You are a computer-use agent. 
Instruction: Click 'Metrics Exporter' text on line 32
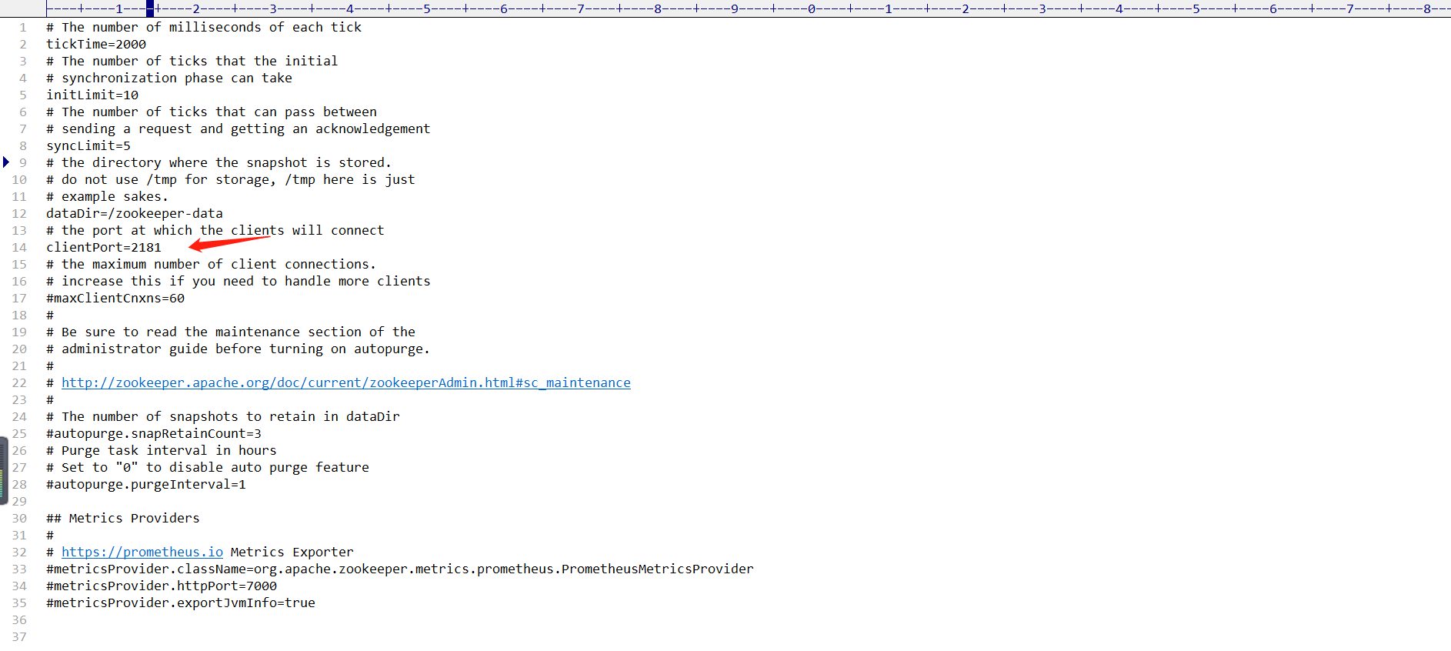[x=292, y=552]
